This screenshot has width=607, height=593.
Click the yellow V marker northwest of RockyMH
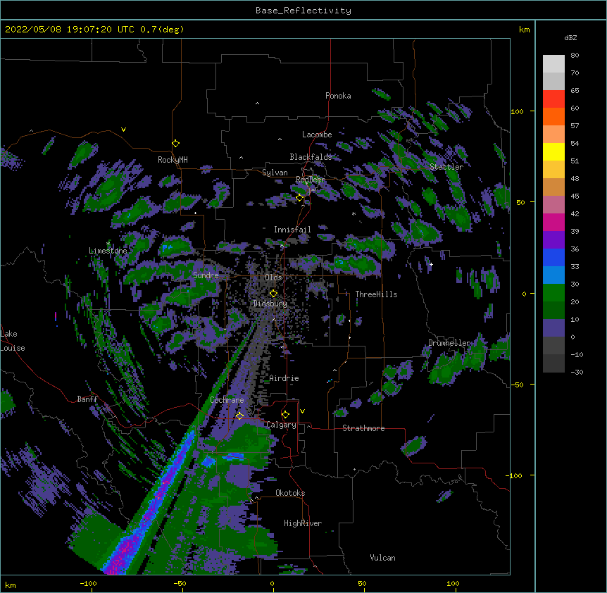(x=123, y=130)
